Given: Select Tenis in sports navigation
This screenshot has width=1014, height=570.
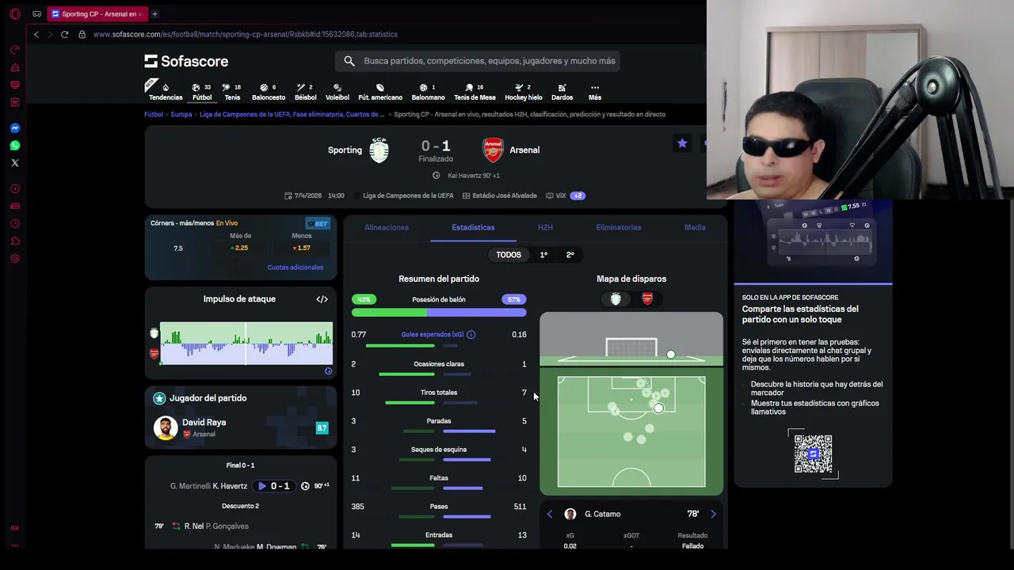Looking at the screenshot, I should (232, 92).
